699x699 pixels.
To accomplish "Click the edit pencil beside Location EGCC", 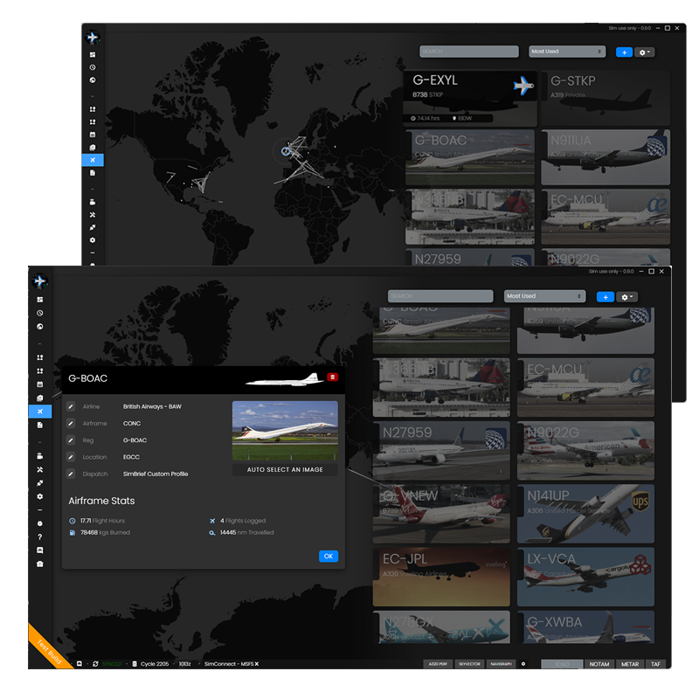I will tap(71, 457).
